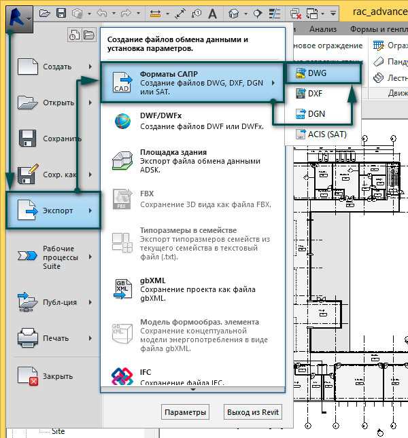Select the Aligned Dimension tool icon
This screenshot has width=408, height=438.
tap(156, 14)
